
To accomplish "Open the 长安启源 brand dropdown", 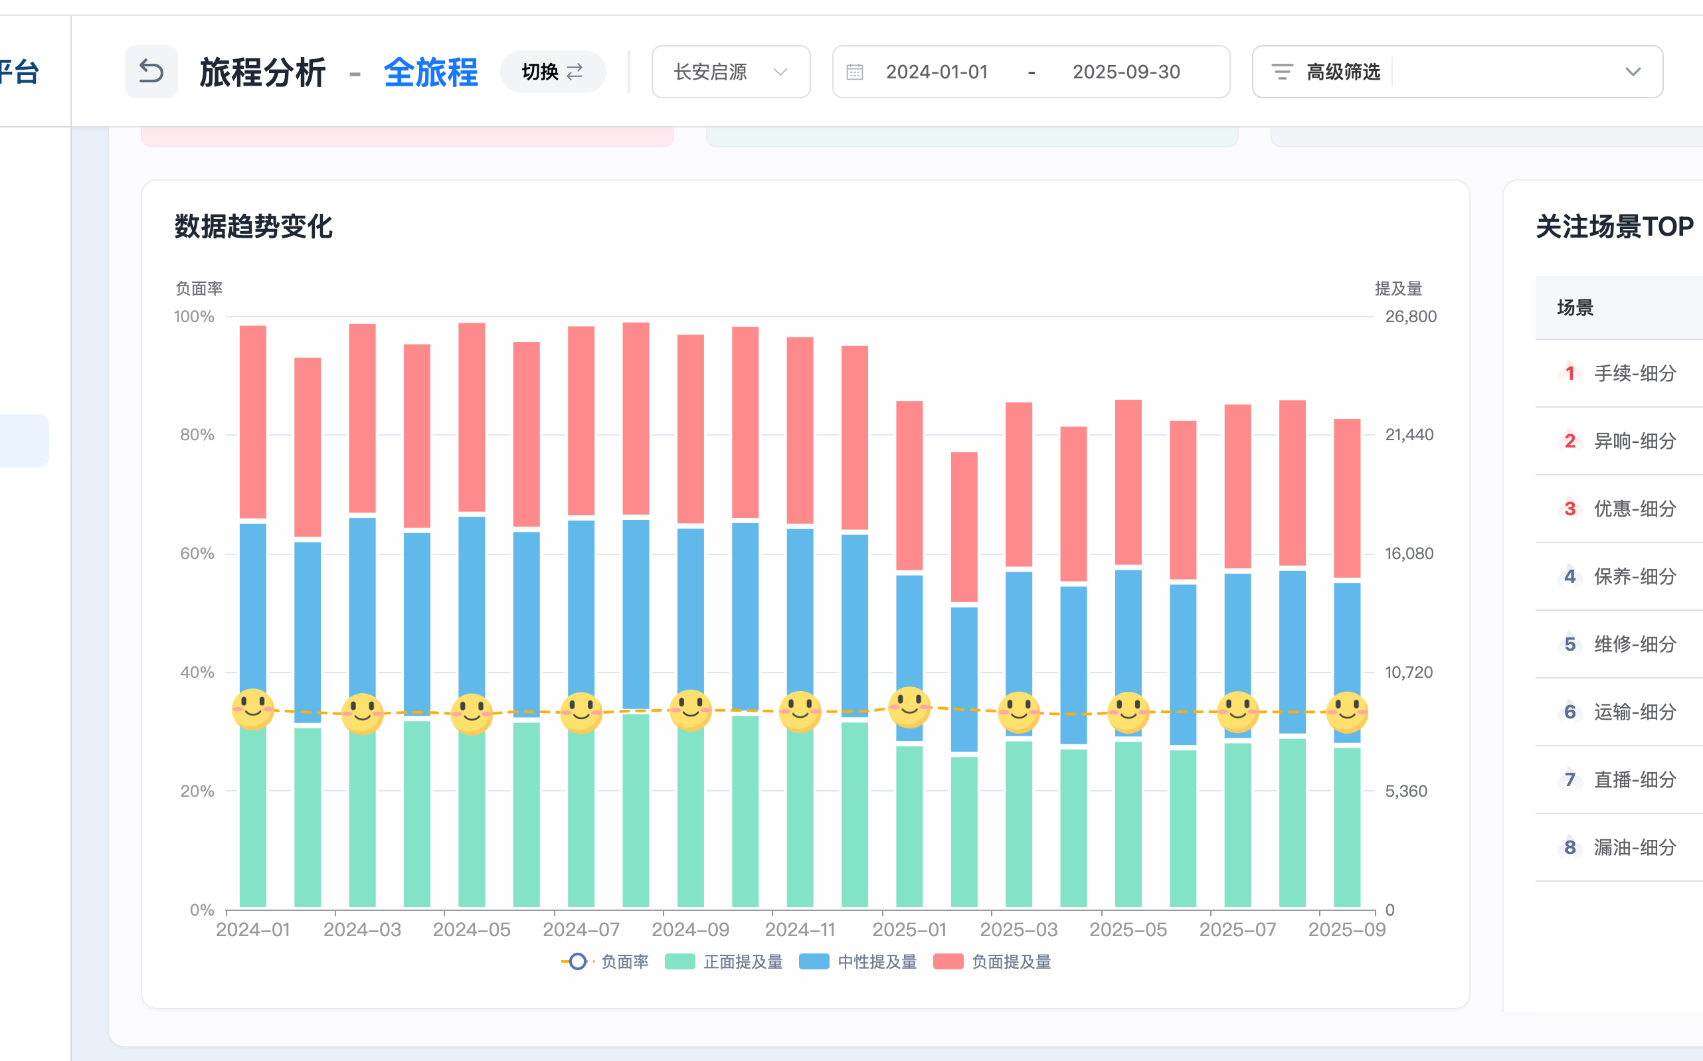I will pyautogui.click(x=730, y=72).
